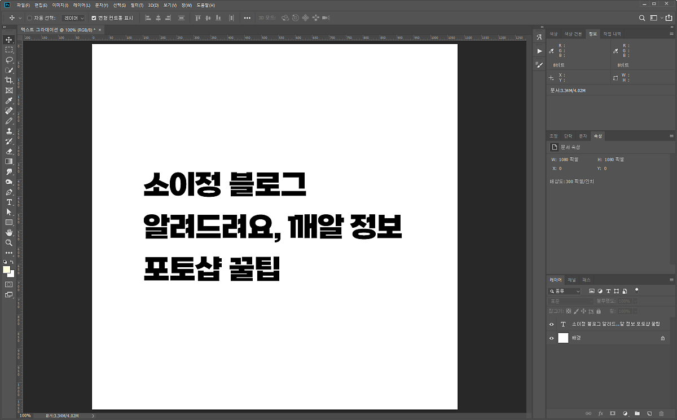Screen dimensions: 677x420
Task: Pick the Eyedropper tool
Action: 9,100
